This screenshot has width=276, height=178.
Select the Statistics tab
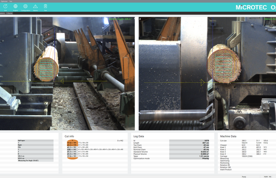pos(2,13)
